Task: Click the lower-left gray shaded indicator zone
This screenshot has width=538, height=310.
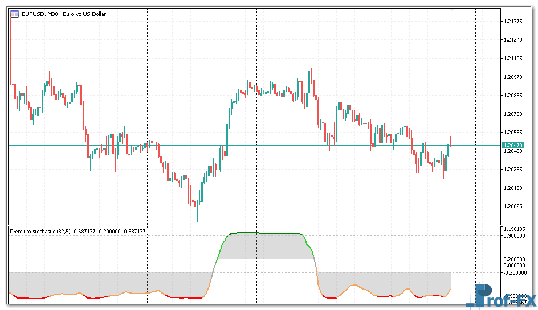Action: tap(108, 283)
